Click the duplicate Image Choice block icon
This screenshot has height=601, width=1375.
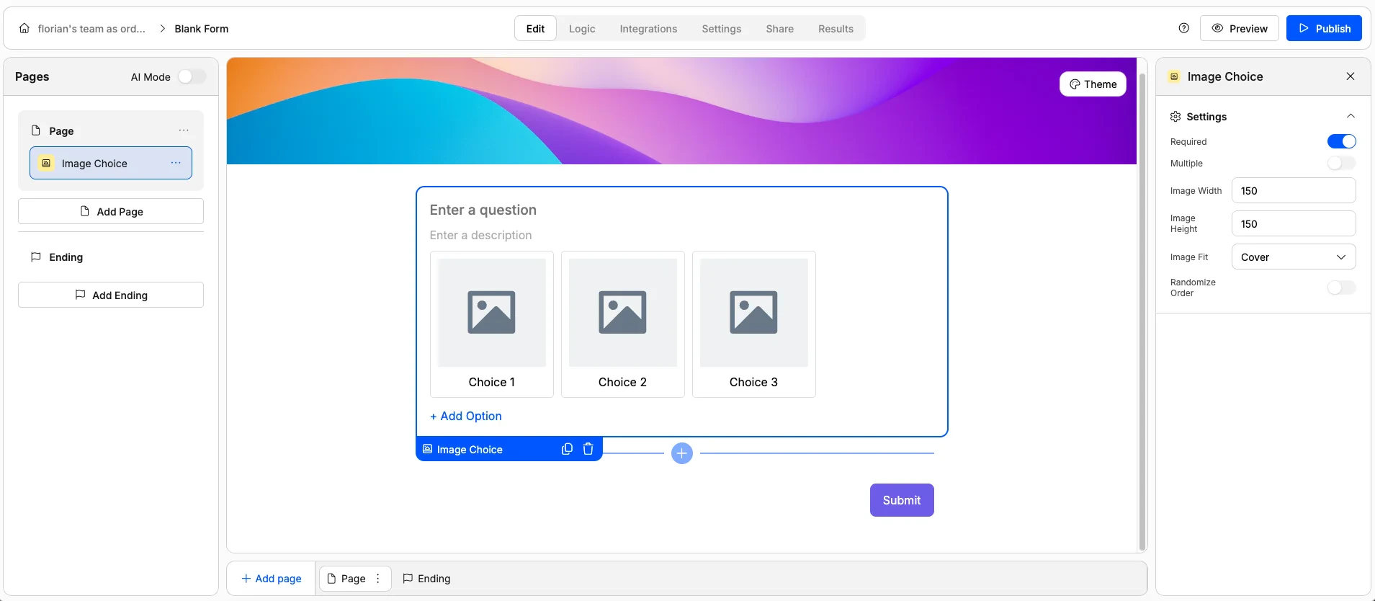(567, 449)
